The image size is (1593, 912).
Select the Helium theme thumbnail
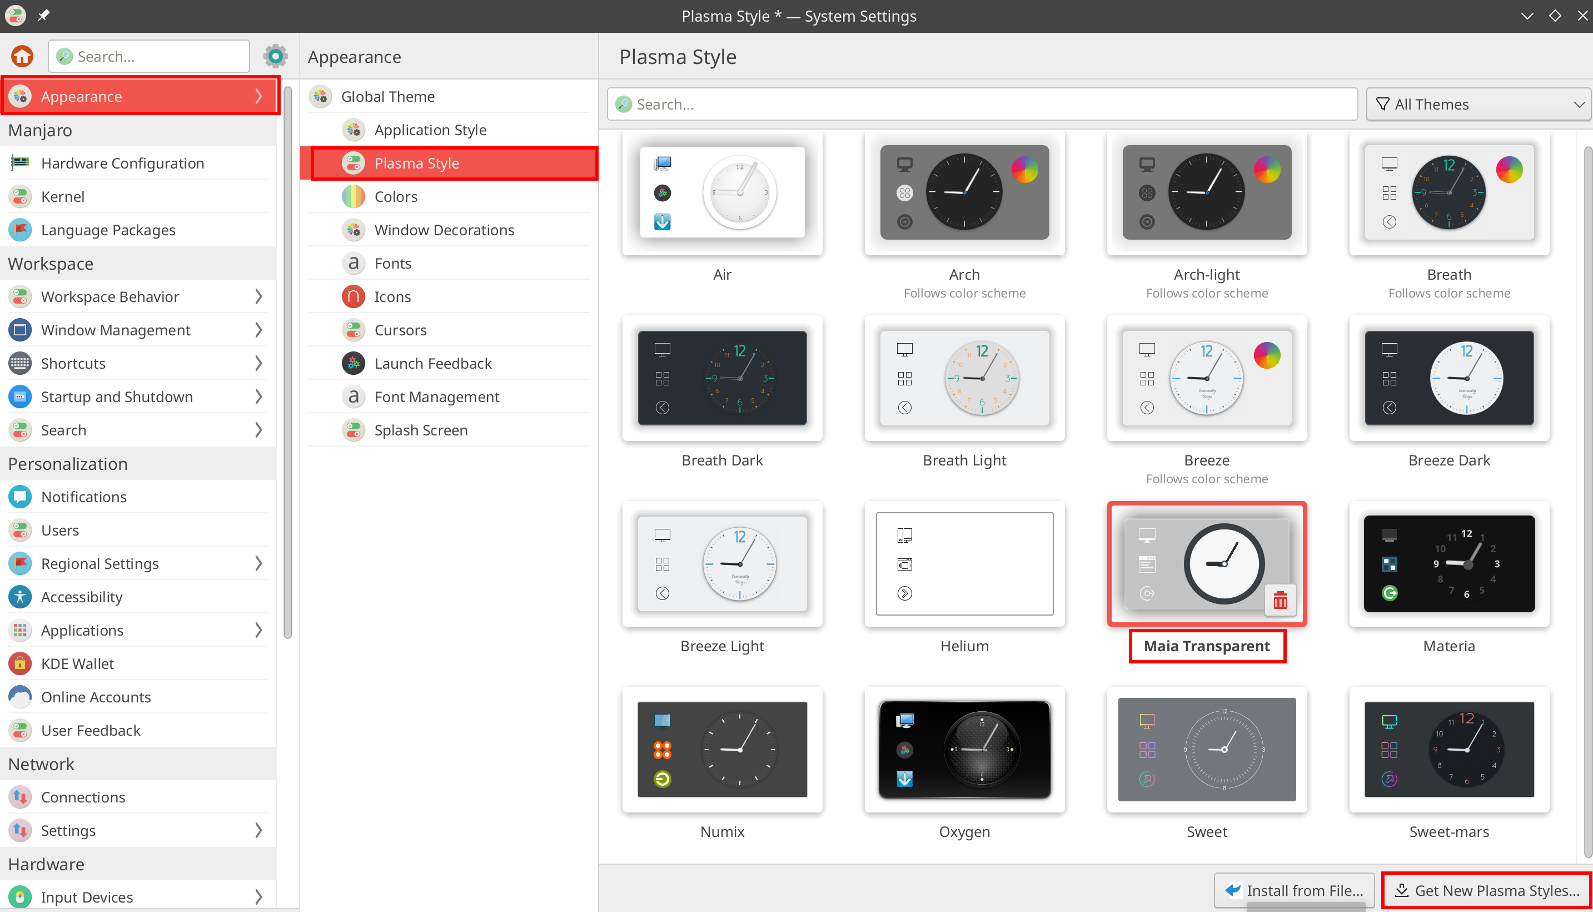(x=964, y=564)
